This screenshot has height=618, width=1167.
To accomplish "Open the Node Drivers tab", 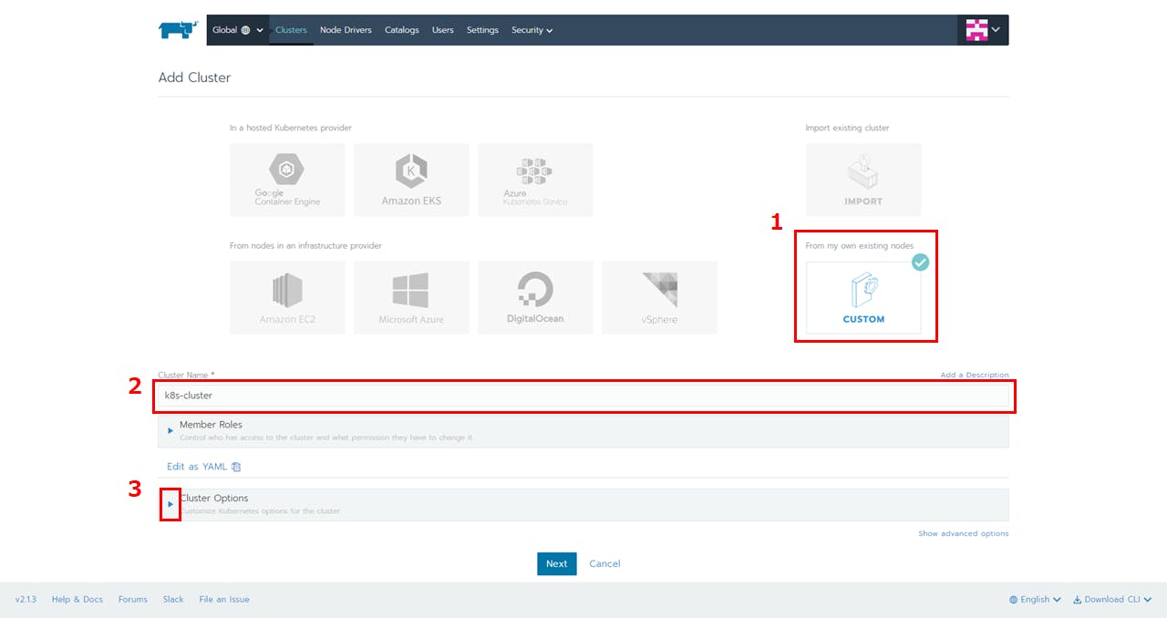I will point(346,30).
